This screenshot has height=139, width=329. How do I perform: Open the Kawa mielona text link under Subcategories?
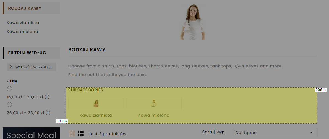(154, 115)
